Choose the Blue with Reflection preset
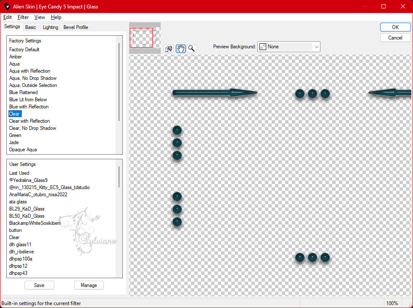Image resolution: width=413 pixels, height=308 pixels. coord(29,106)
